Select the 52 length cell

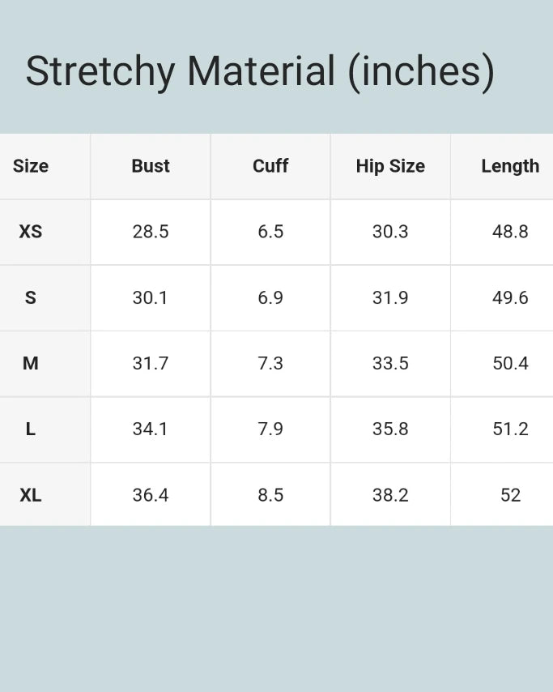click(510, 494)
